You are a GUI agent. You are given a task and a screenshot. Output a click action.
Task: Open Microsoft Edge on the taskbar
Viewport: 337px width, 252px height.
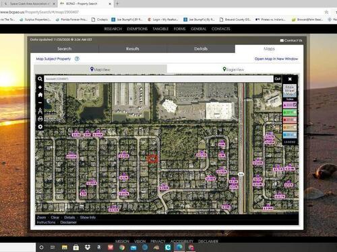point(179,247)
